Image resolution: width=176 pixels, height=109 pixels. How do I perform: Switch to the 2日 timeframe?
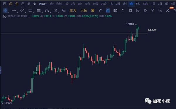[x=160, y=4]
